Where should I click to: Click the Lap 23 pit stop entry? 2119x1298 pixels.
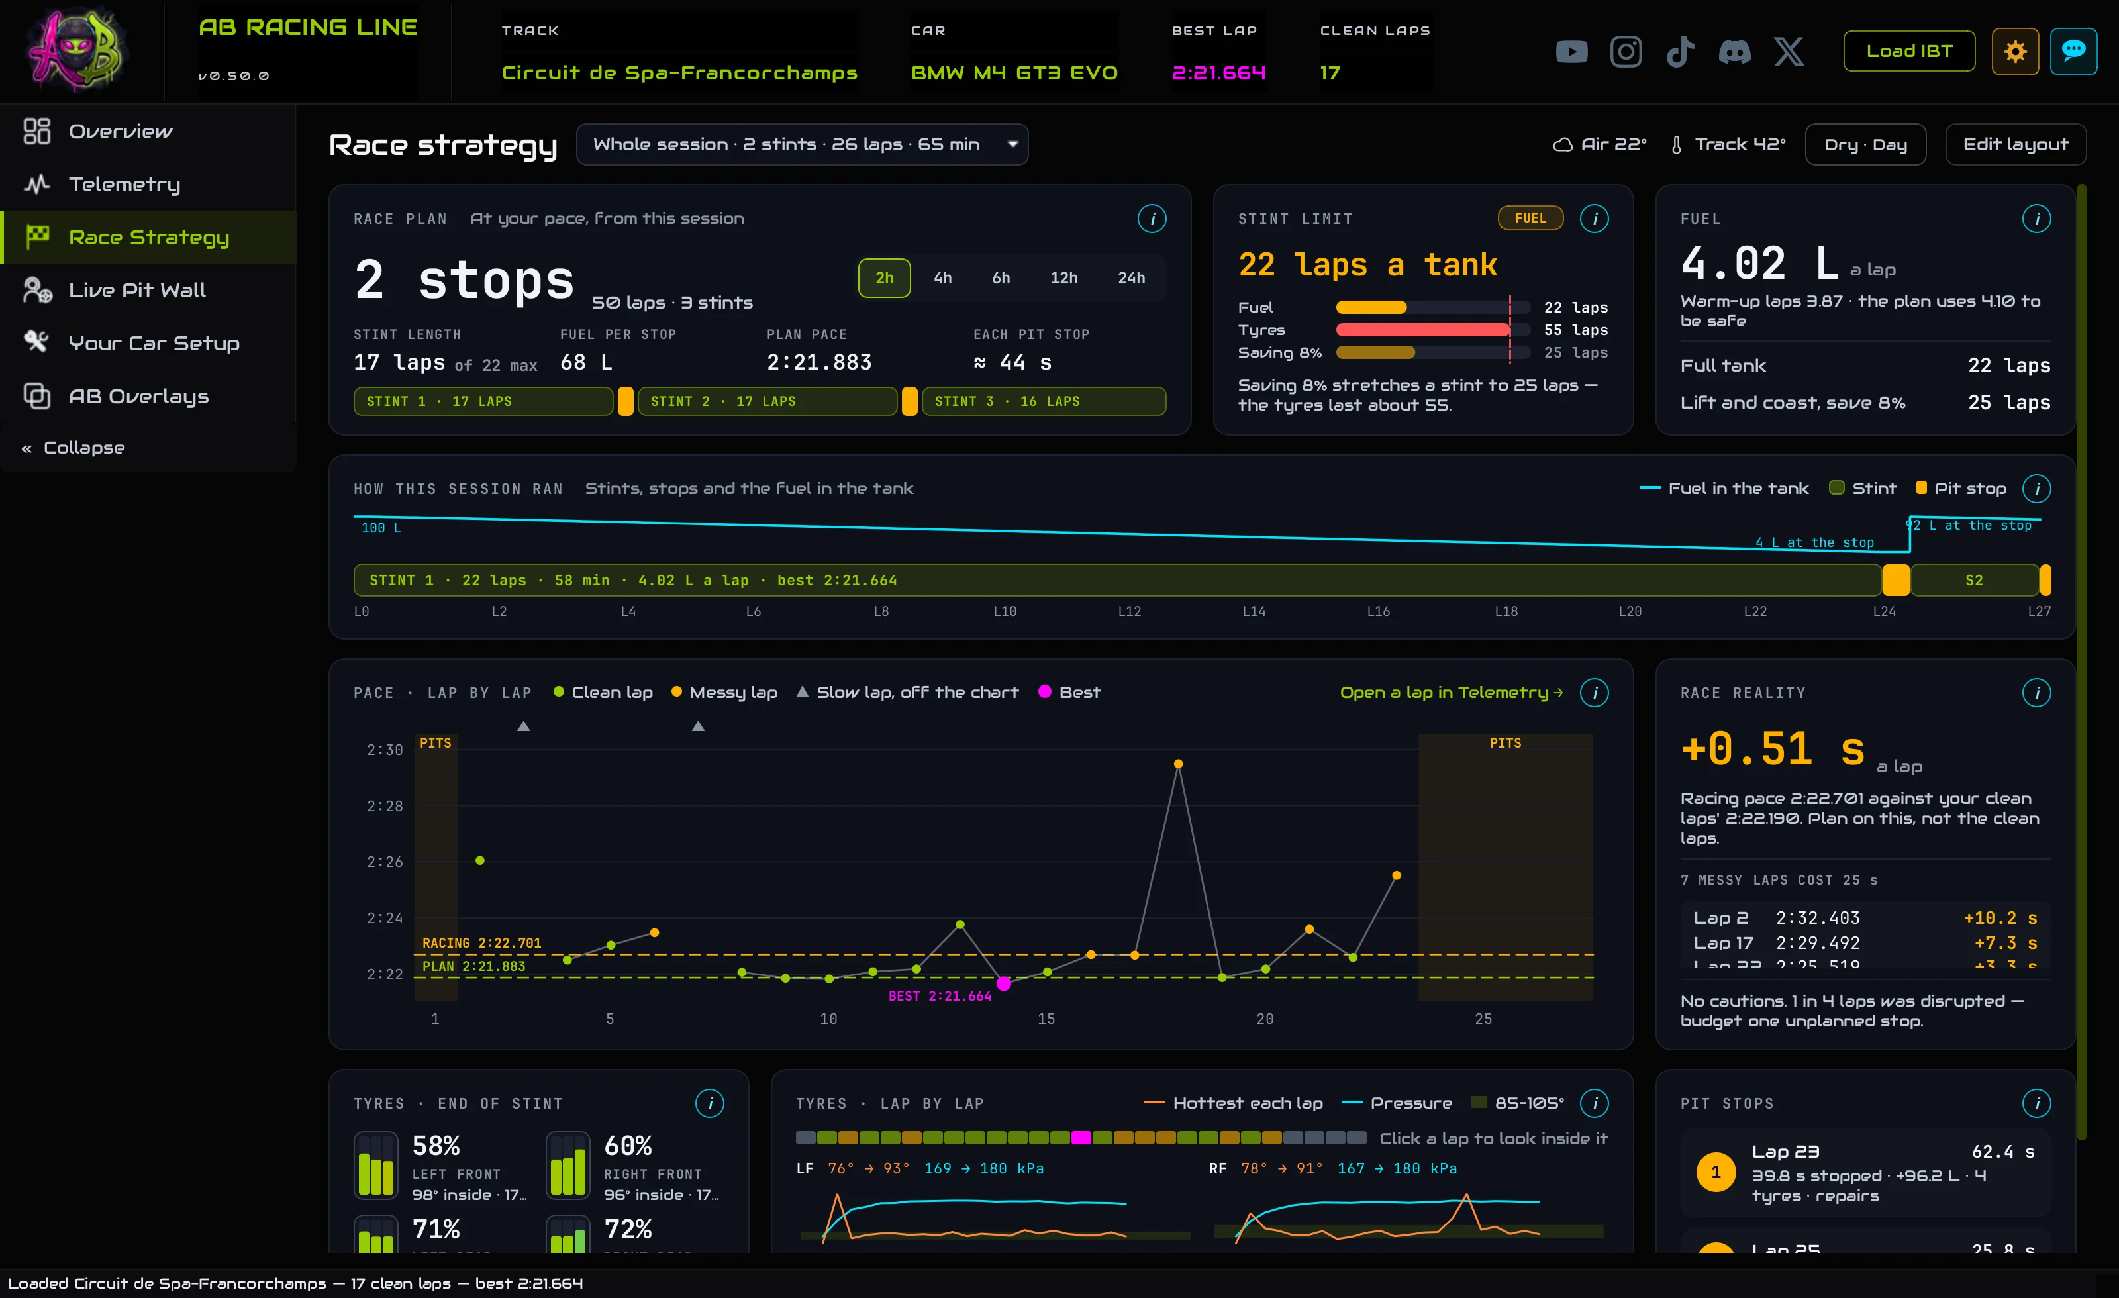click(1865, 1173)
